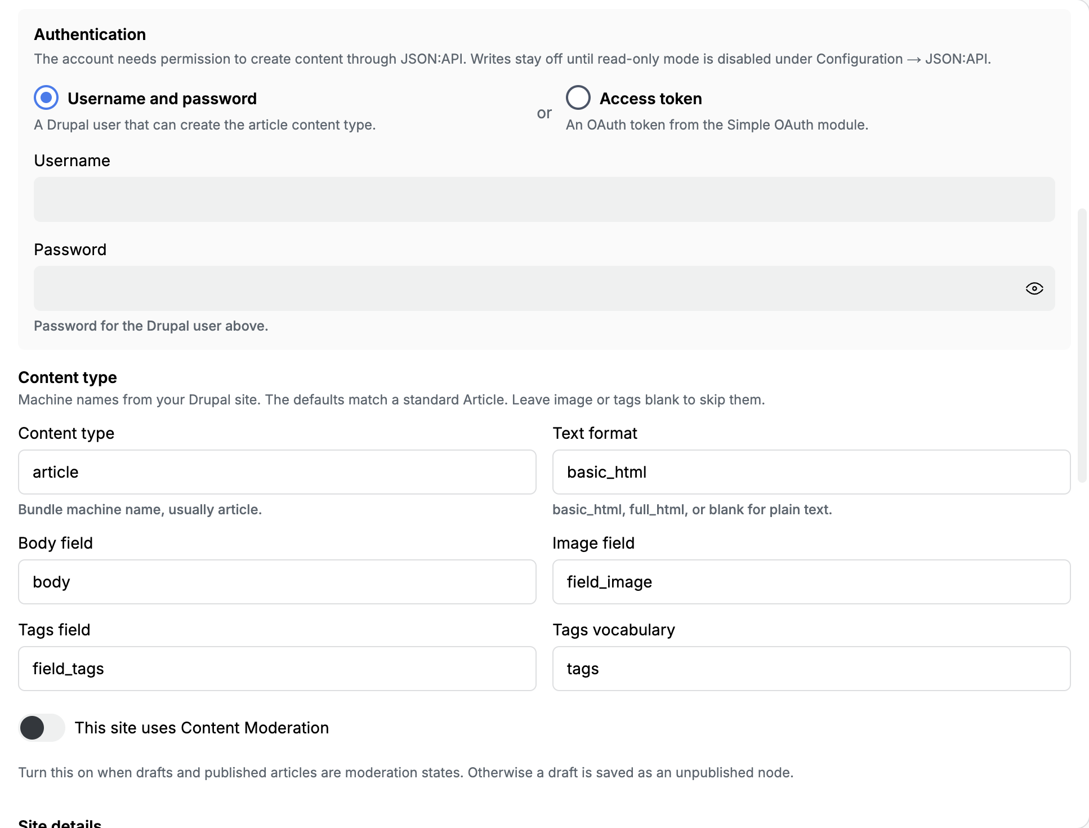Edit the Tags vocabulary input containing tags
This screenshot has width=1089, height=828.
coord(811,669)
